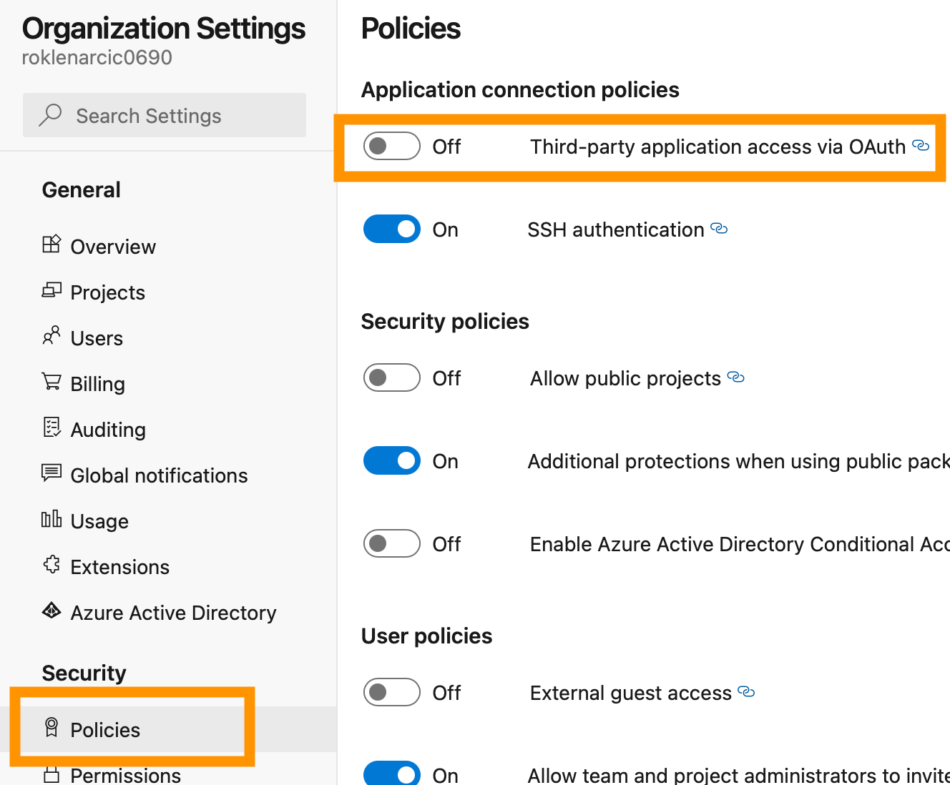Click the Azure Active Directory diamond icon
The image size is (950, 785).
(x=52, y=611)
